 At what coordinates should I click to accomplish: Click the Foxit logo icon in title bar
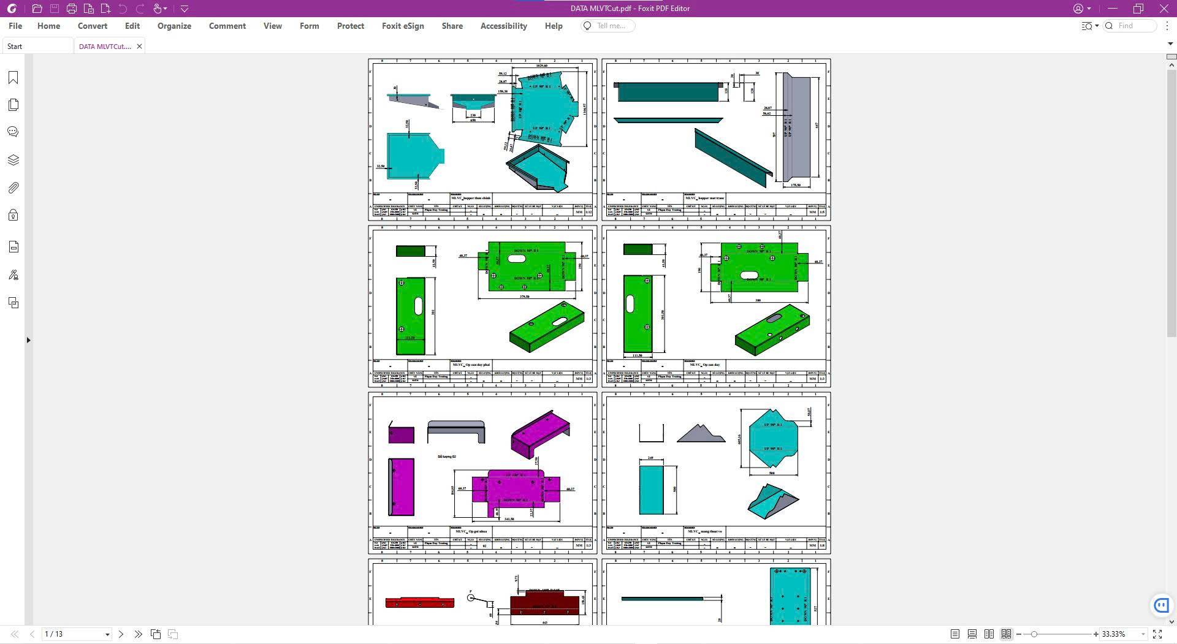[12, 9]
